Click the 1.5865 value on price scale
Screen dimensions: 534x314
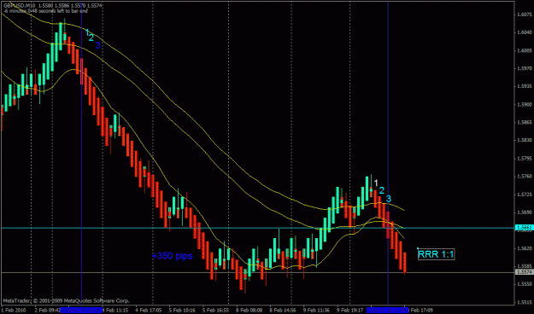coord(524,122)
